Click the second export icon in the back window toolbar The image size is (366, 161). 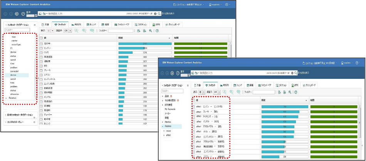pos(144,31)
